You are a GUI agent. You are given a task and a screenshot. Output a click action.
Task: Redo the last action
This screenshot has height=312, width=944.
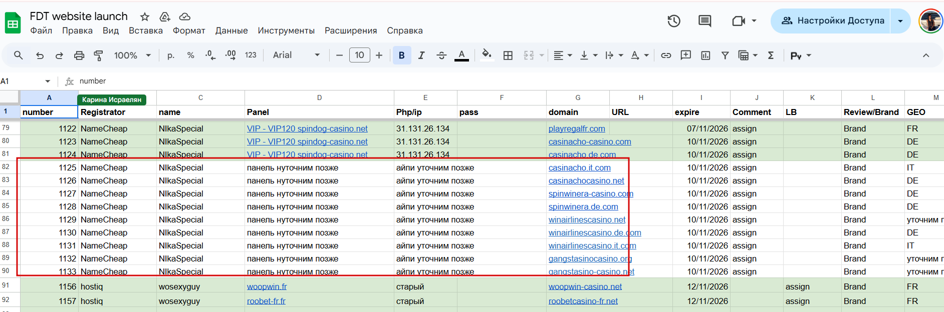tap(59, 55)
